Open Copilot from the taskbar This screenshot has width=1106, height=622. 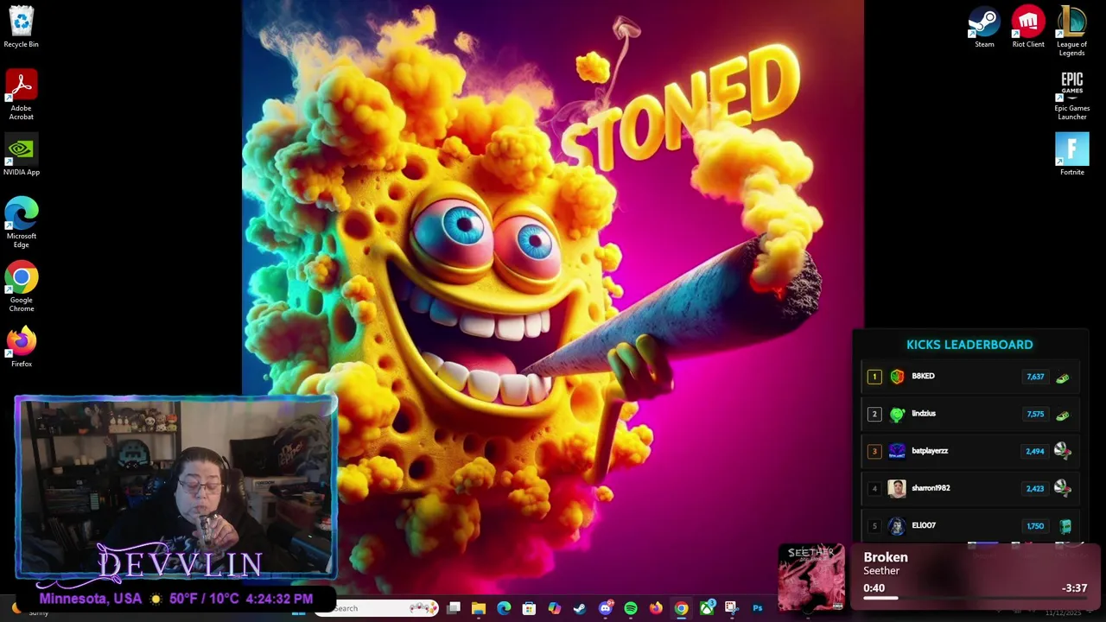click(x=554, y=608)
